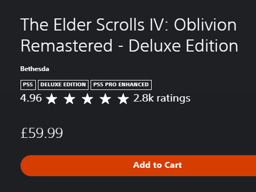Click the £59.99 price text
Image resolution: width=256 pixels, height=192 pixels.
[x=42, y=133]
